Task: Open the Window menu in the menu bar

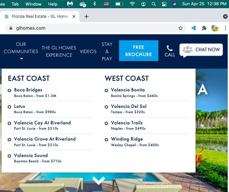Action: (33, 4)
